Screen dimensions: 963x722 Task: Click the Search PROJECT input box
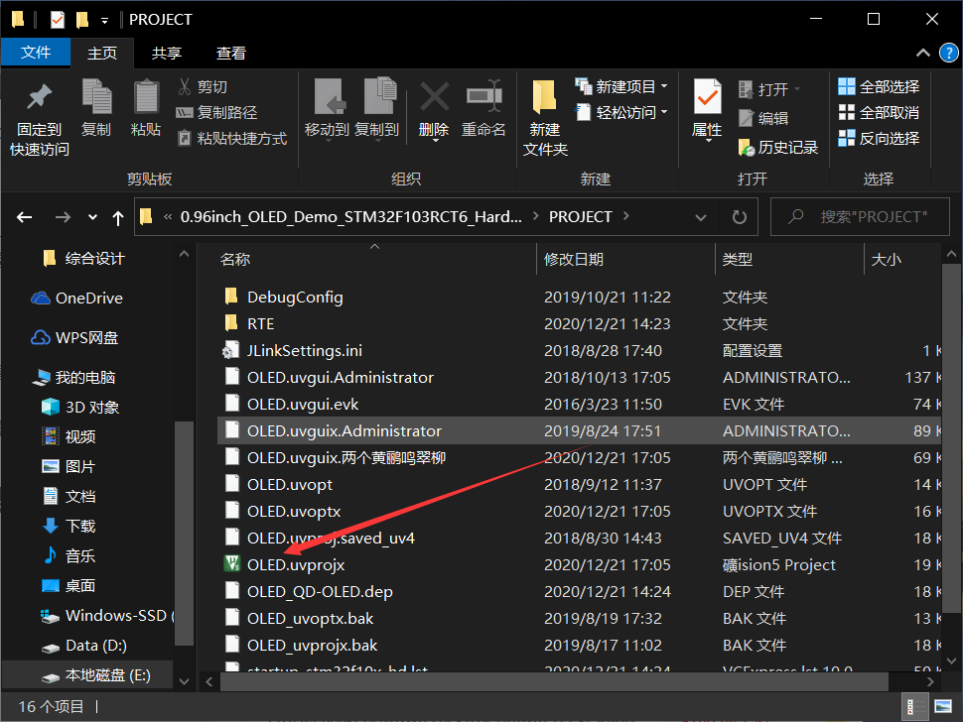point(860,216)
